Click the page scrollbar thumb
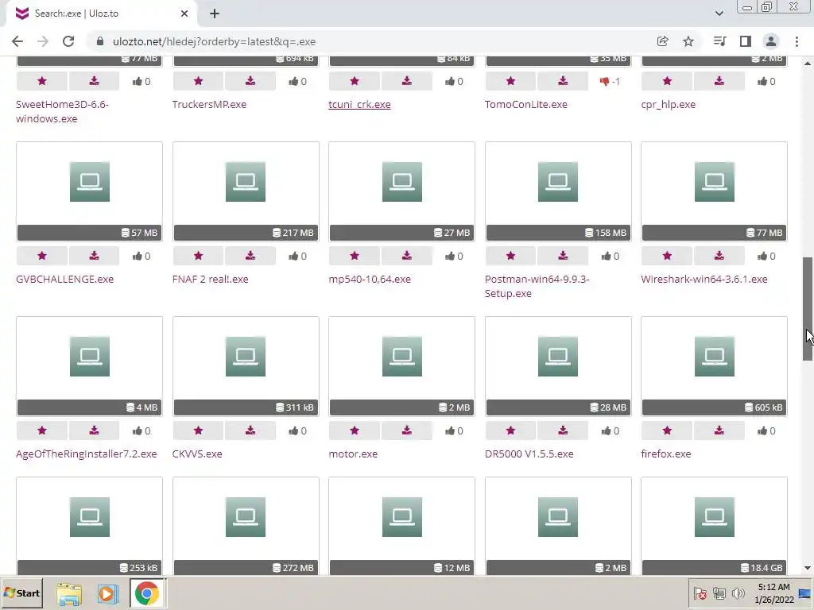This screenshot has height=610, width=814. click(x=808, y=309)
